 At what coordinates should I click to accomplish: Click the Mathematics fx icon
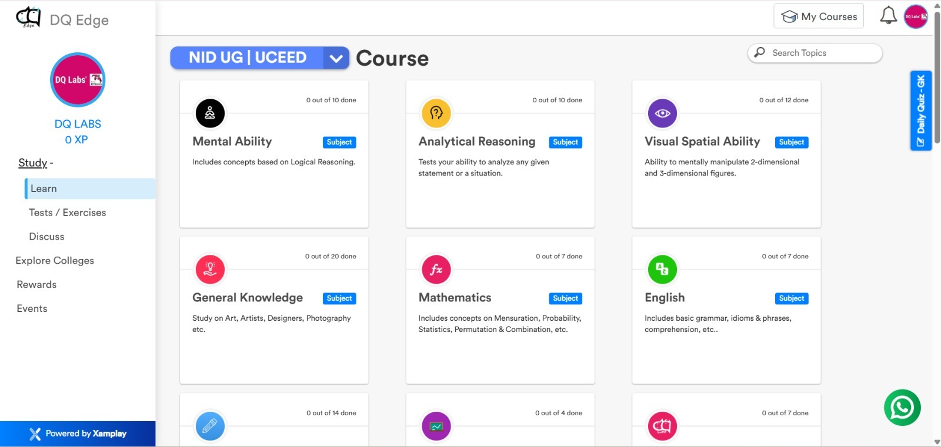pos(436,270)
